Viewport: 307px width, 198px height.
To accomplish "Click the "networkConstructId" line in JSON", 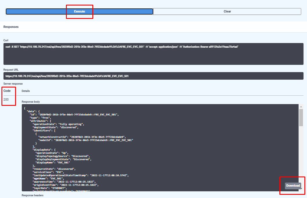I will tap(82, 137).
